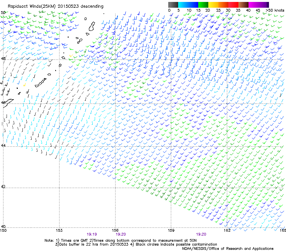
Task: Click the longitude label '156' on the bottom axis
Action: (x=115, y=231)
